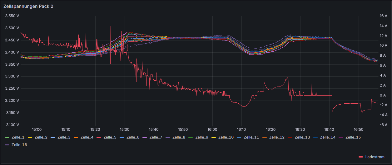Image resolution: width=392 pixels, height=165 pixels.
Task: Isolate the Zelle_2 series in the legend
Action: 41,137
